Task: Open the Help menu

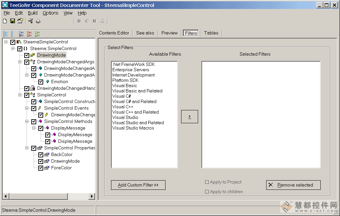Action: pos(82,13)
